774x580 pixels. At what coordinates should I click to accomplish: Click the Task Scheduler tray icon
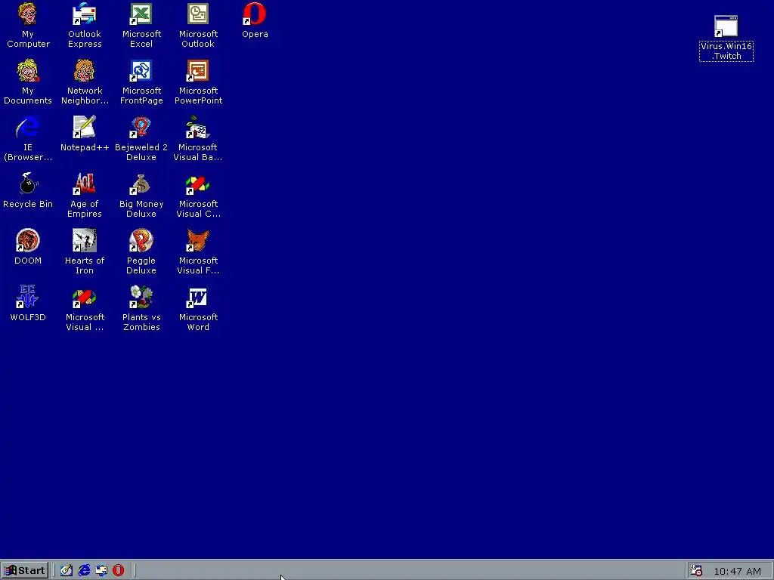[x=696, y=571]
